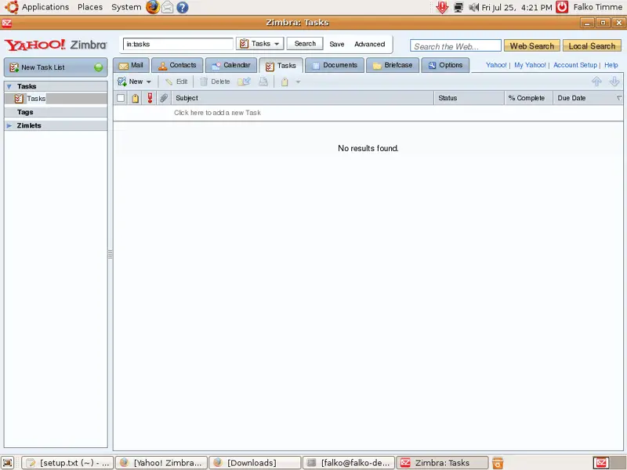Screen dimensions: 627x470
Task: Click the Tags section header
Action: [x=56, y=112]
